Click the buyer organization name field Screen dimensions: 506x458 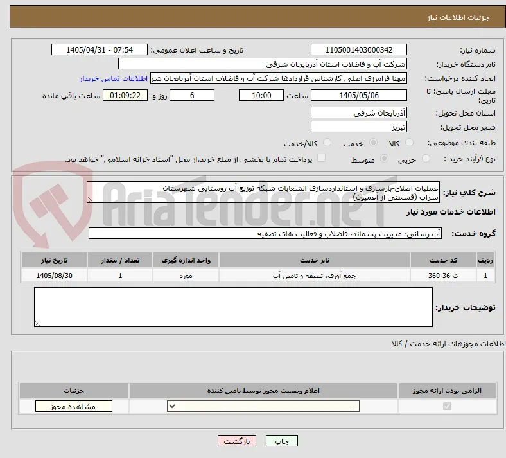point(263,64)
